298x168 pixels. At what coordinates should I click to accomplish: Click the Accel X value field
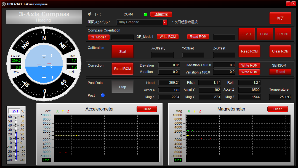169,90
